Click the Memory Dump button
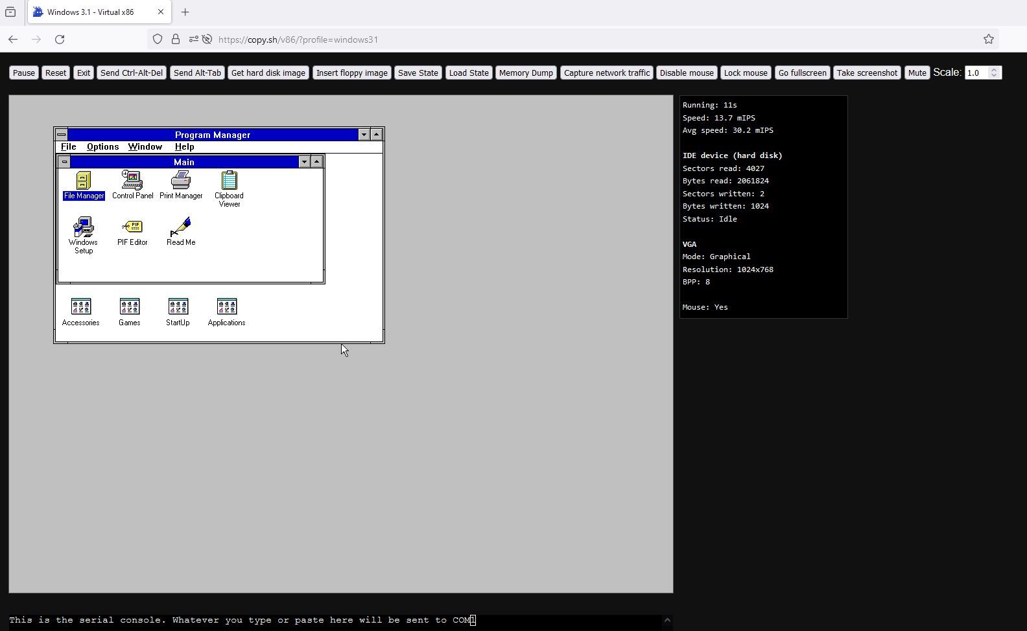 pyautogui.click(x=526, y=73)
